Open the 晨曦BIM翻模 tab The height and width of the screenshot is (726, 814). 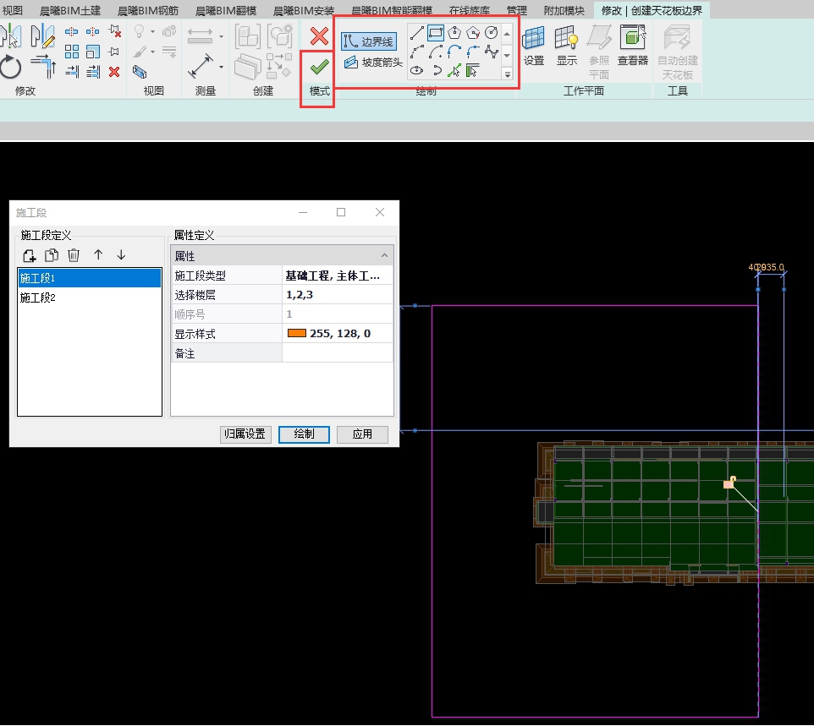226,10
